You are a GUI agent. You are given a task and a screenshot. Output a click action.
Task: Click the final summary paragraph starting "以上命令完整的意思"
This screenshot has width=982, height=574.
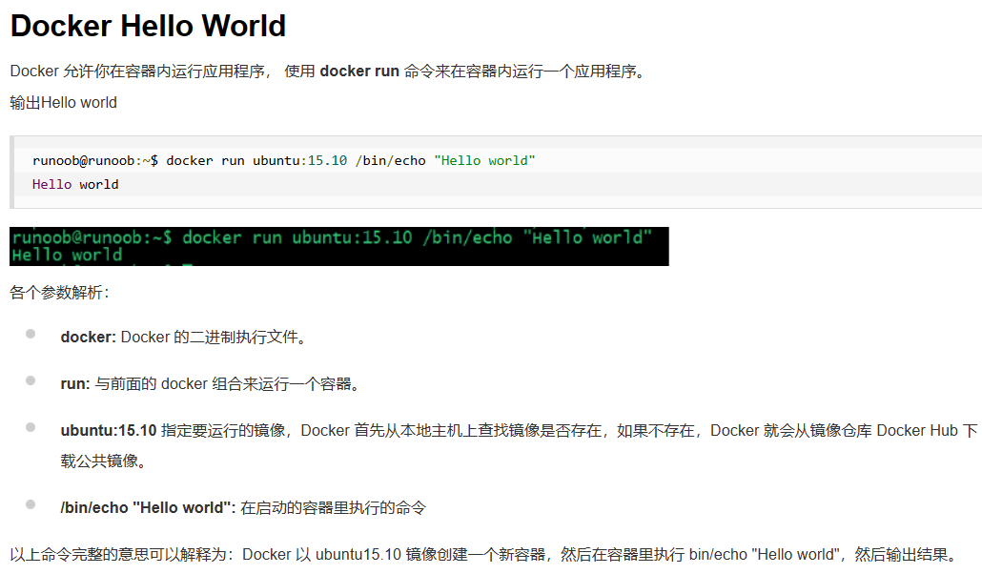(484, 555)
